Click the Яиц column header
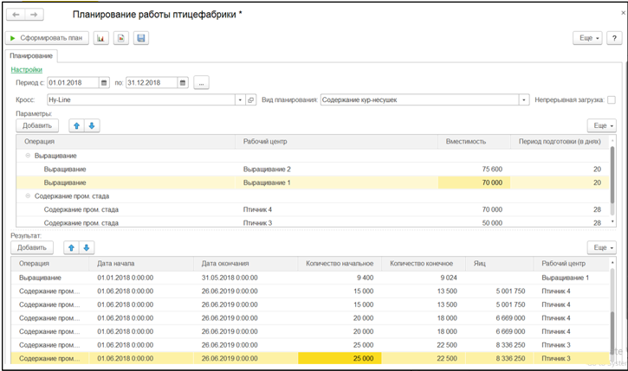Image resolution: width=628 pixels, height=371 pixels. tap(500, 264)
